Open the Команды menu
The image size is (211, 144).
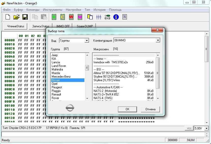click(x=33, y=10)
